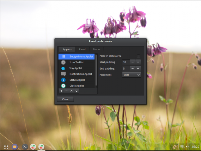This screenshot has height=151, width=201.
Task: Open the Budgie menu grid in panel
Action: (x=6, y=147)
